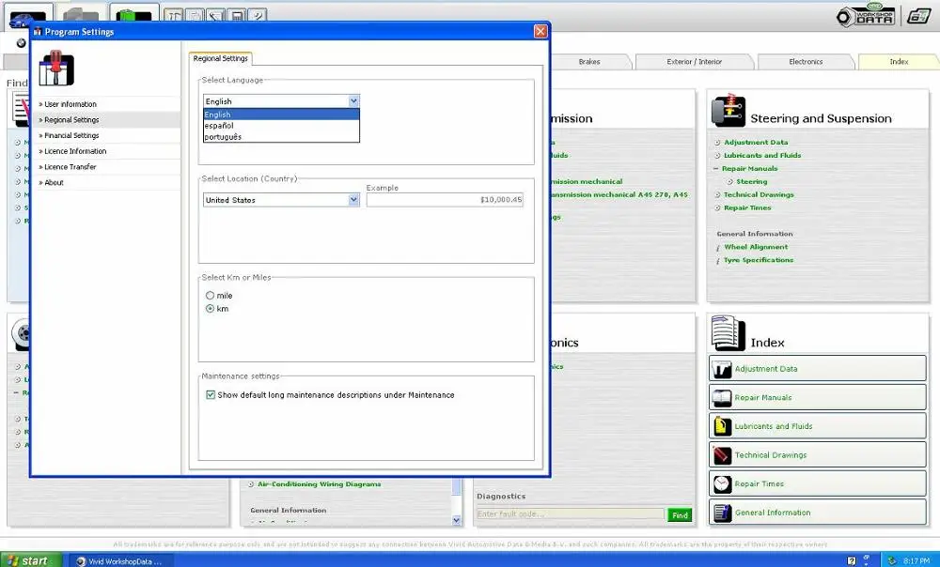Screen dimensions: 940x567
Task: Open the Select Language dropdown arrow
Action: [353, 101]
